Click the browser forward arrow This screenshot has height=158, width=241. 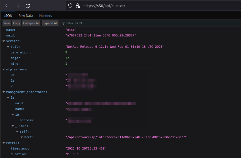[18, 6]
